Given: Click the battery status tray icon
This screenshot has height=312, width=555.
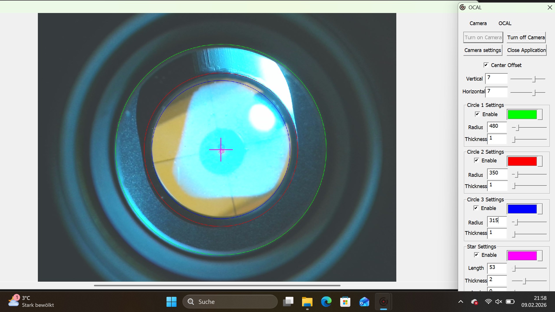Looking at the screenshot, I should point(510,302).
